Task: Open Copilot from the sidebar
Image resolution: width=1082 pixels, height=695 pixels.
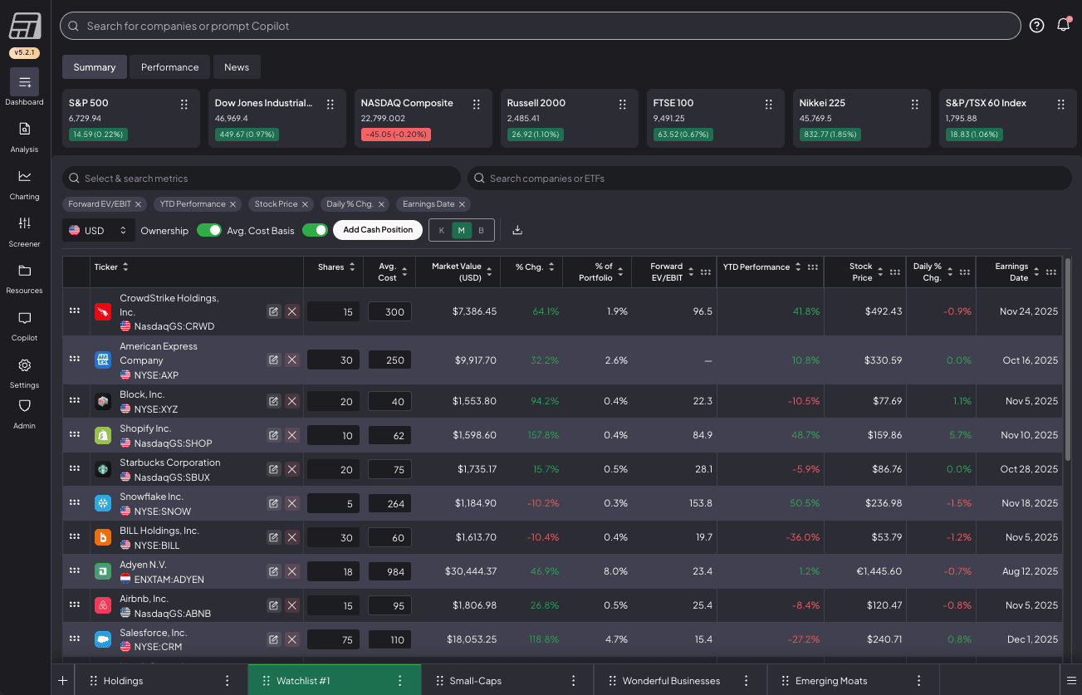Action: pos(24,325)
